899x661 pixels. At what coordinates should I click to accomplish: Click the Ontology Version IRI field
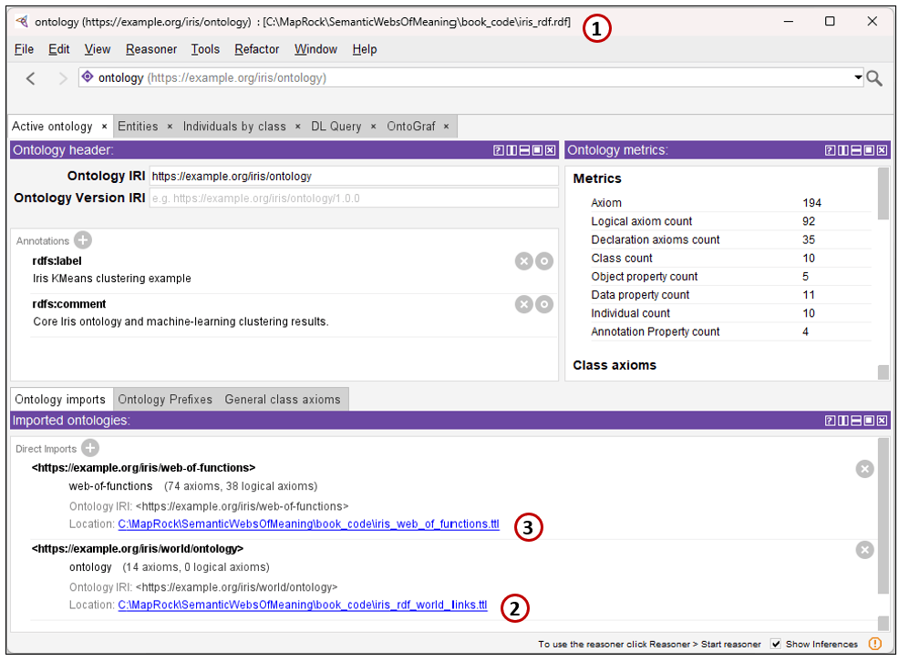(x=354, y=198)
